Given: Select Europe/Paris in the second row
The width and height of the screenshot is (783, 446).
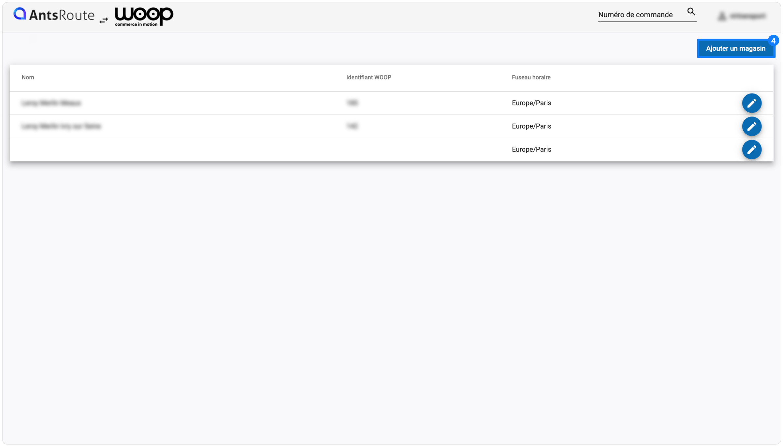Looking at the screenshot, I should [531, 126].
